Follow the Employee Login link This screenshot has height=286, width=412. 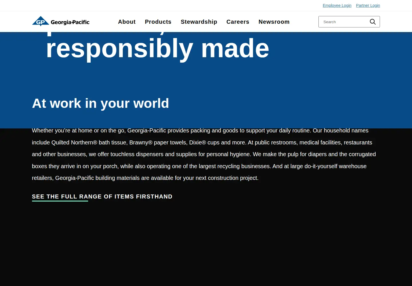(x=337, y=5)
